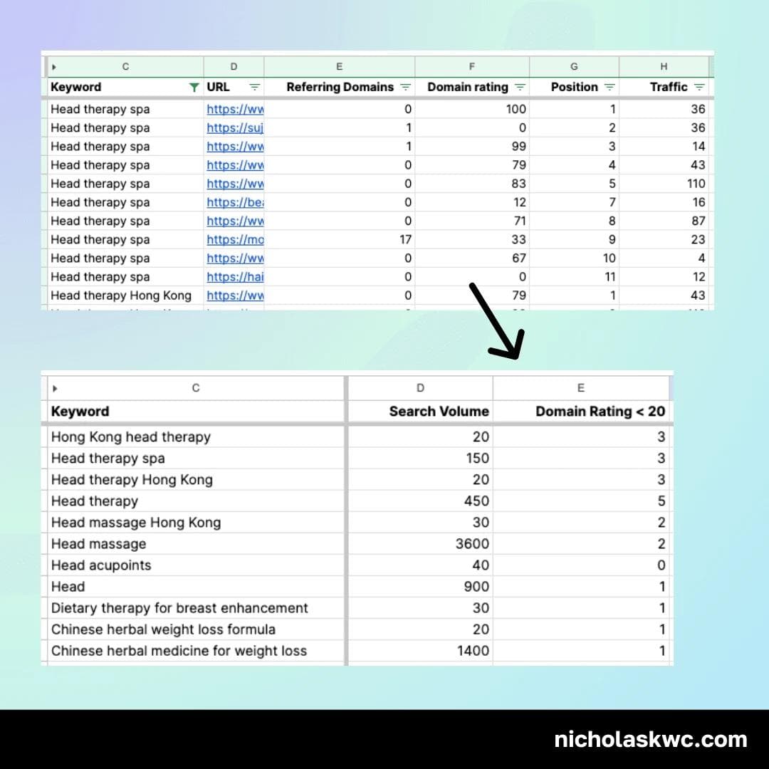Open the Domain rating filter icon
The image size is (769, 769).
(520, 88)
